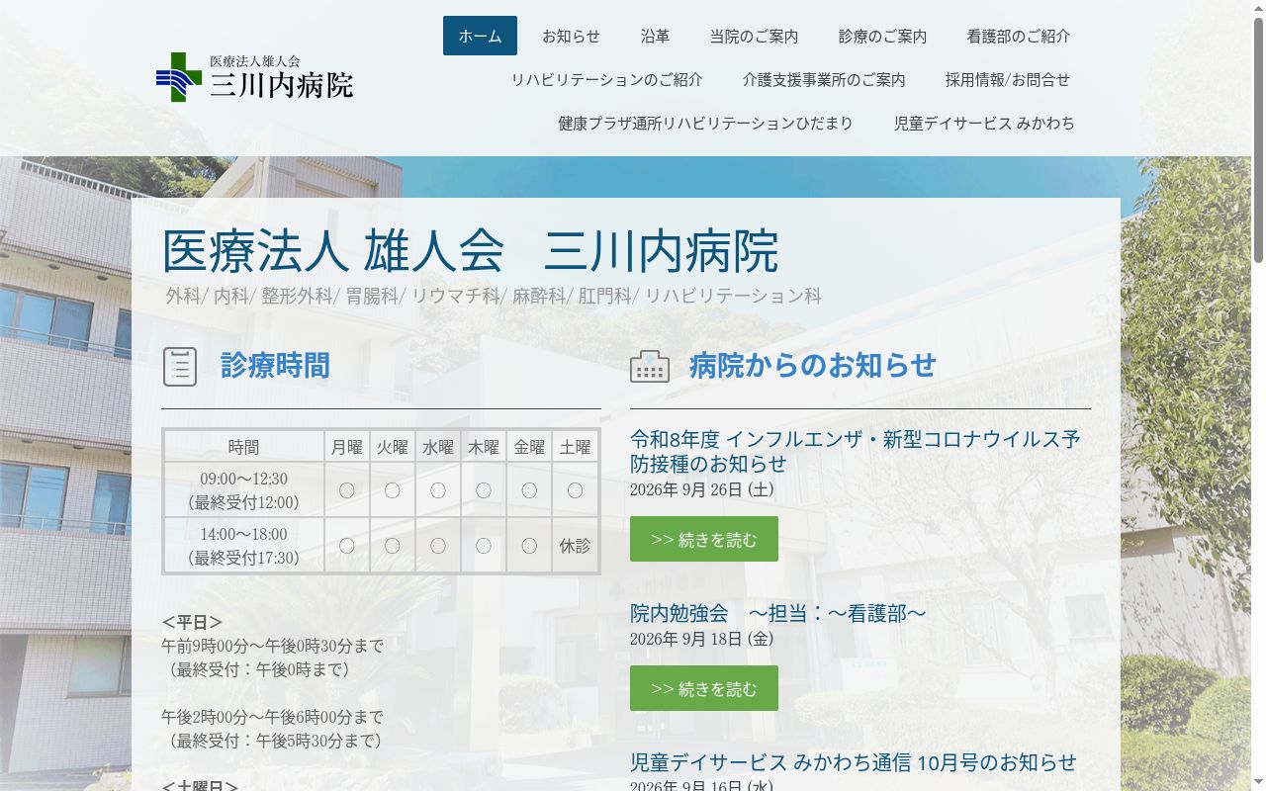Screen dimensions: 1266x791
Task: Open 当院のご案内 in the navigation
Action: [754, 36]
